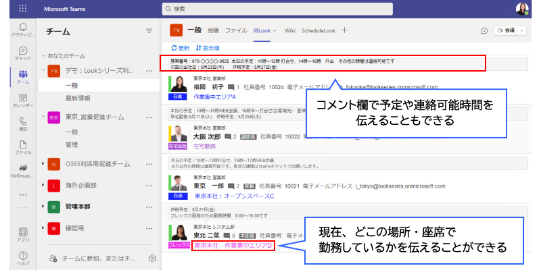541x270 pixels.
Task: Open Help at bottom of left rail
Action: click(x=23, y=257)
